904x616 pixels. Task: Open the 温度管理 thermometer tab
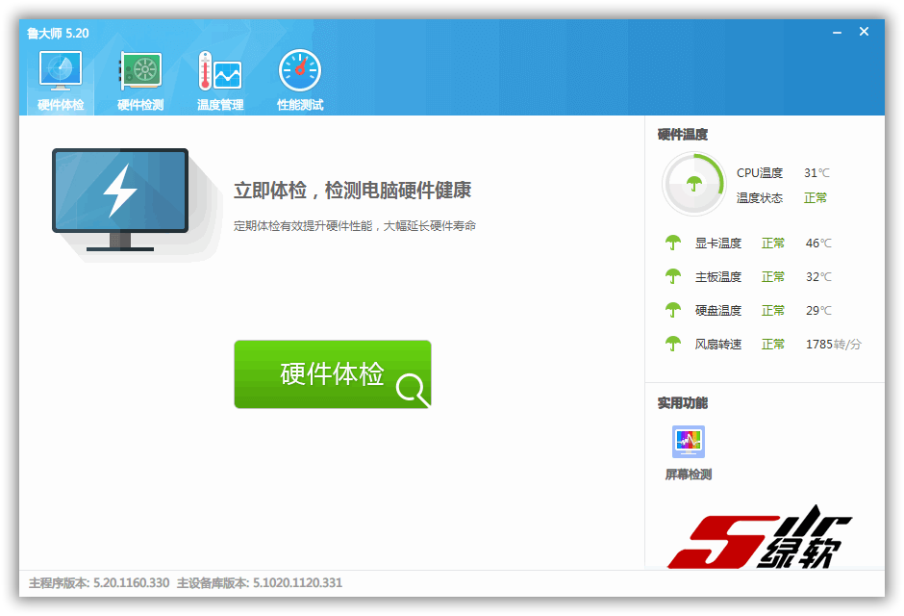[220, 81]
